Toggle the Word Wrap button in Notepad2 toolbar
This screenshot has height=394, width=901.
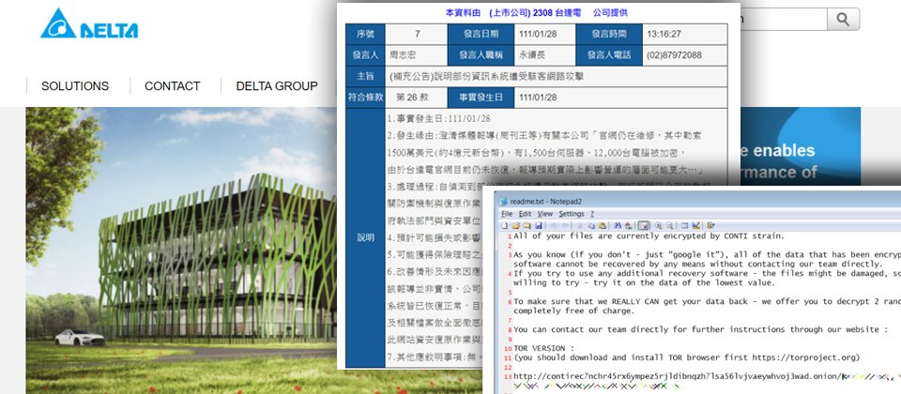point(644,225)
